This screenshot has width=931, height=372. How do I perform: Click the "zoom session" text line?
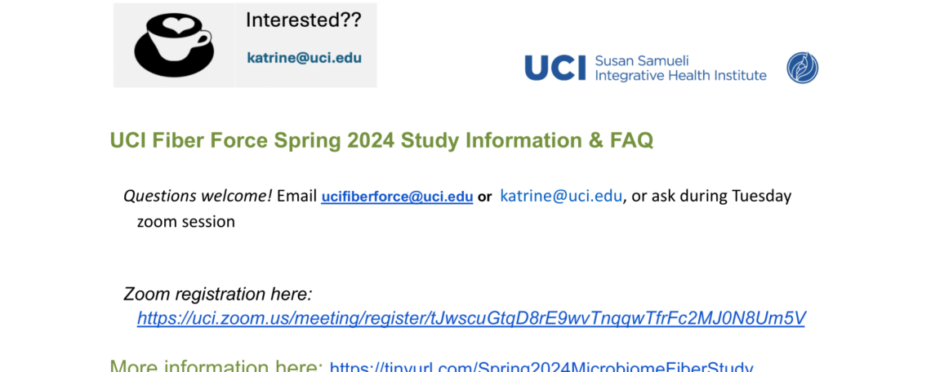tap(186, 221)
